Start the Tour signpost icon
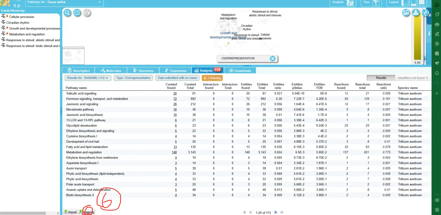 tap(376, 3)
